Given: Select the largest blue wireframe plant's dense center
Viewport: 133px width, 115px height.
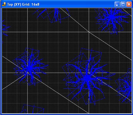Looking at the screenshot, I should [88, 77].
